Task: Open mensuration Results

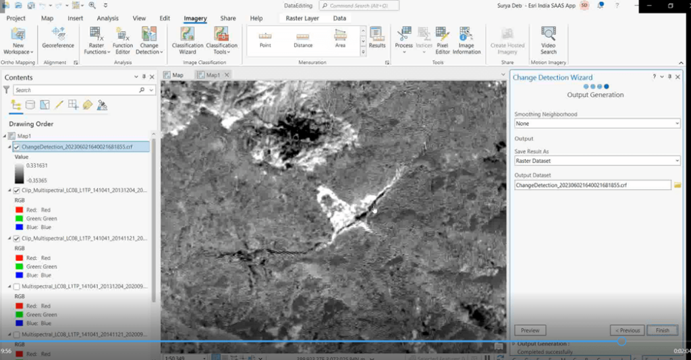Action: click(x=377, y=38)
